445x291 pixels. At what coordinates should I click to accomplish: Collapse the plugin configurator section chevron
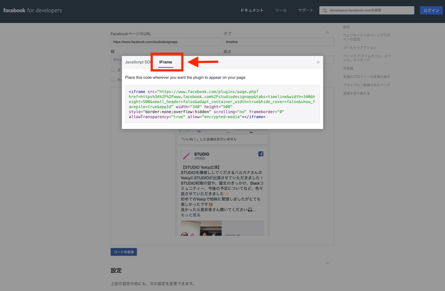tap(327, 33)
